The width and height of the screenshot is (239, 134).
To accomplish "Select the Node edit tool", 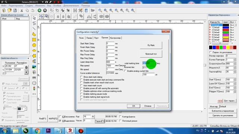I will tap(34, 23).
